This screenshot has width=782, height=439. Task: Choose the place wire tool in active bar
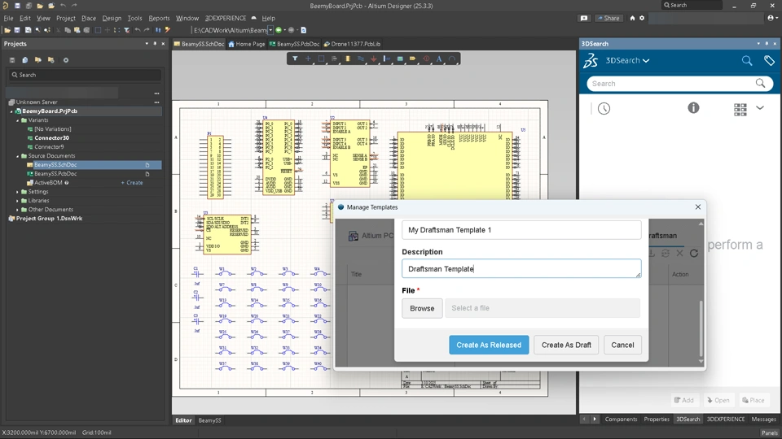point(361,59)
